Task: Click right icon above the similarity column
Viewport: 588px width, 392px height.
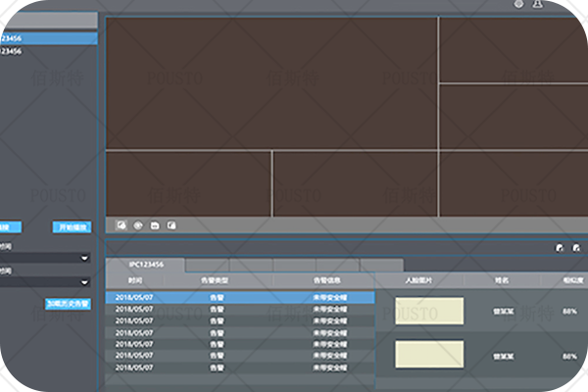Action: [575, 248]
